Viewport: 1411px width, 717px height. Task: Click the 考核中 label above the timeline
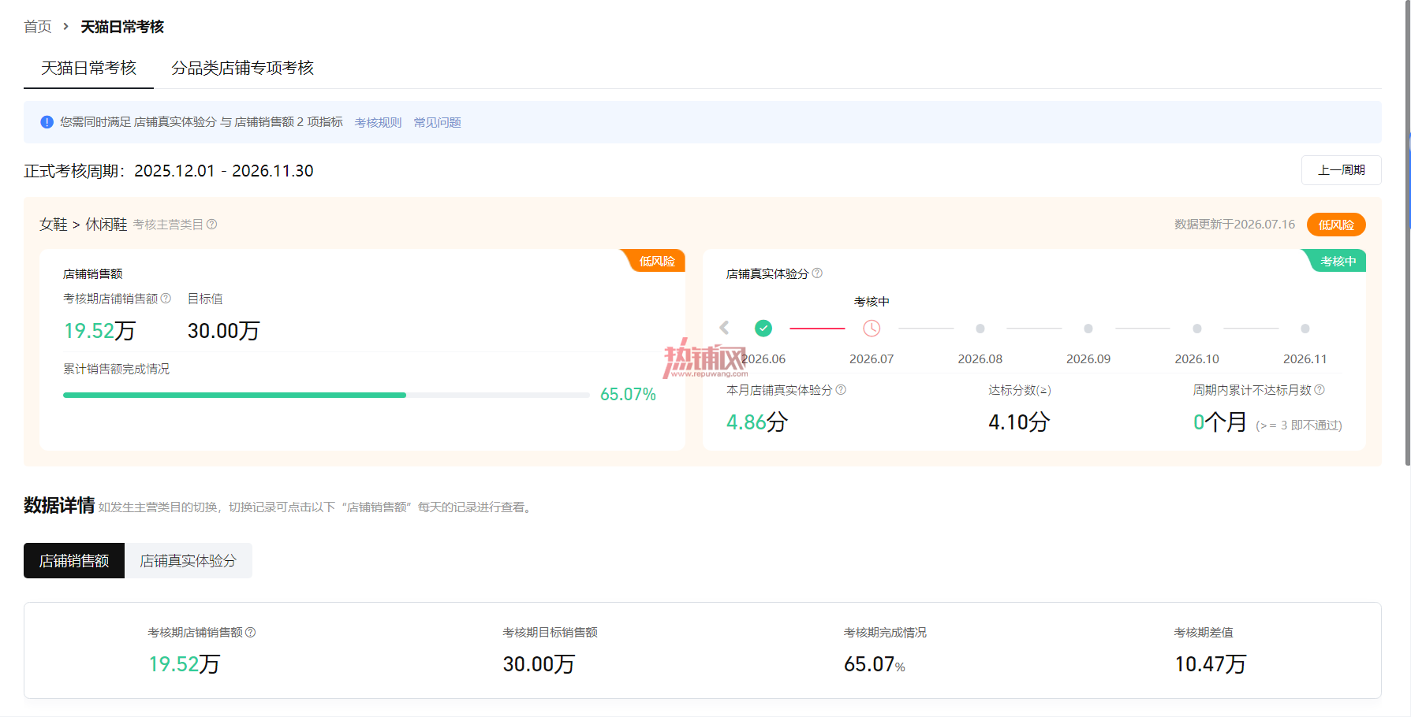(x=872, y=302)
